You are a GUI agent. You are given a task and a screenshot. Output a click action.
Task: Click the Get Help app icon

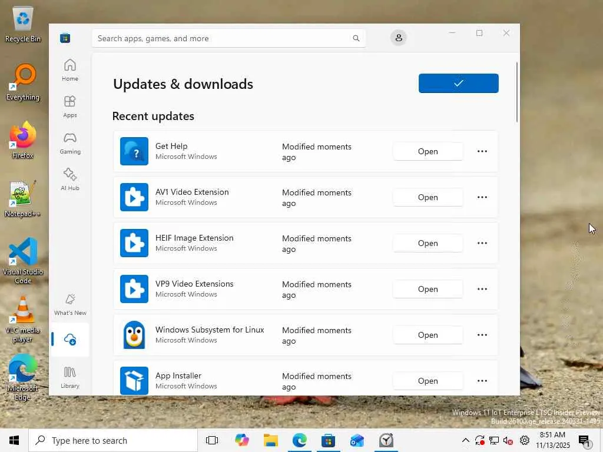[x=134, y=151]
